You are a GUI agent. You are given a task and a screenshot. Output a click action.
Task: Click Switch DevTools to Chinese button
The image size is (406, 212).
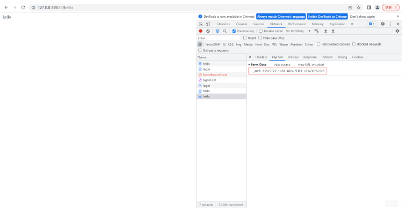point(327,17)
